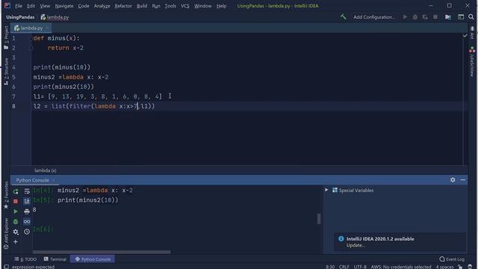Screen dimensions: 478x269
Task: Click lambda.py breadcrumb in navigation bar
Action: [x=55, y=17]
